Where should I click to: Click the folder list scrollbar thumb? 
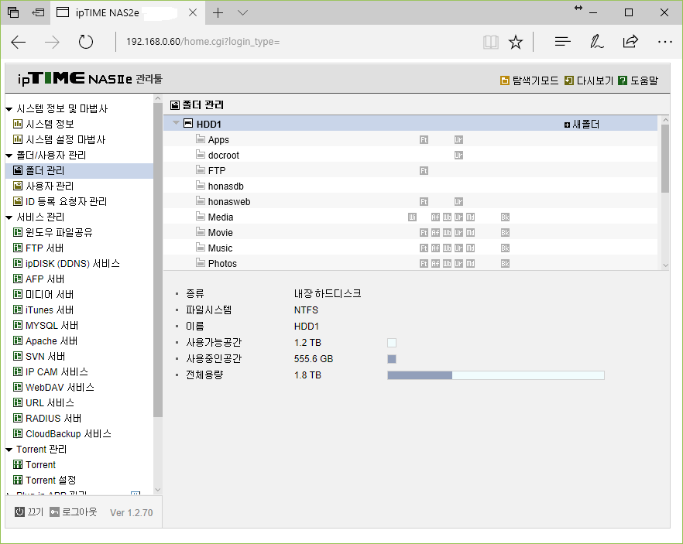665,159
